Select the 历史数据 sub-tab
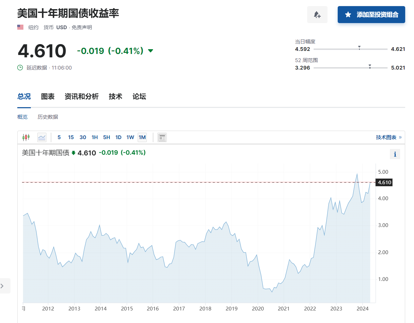This screenshot has height=323, width=414. tap(48, 117)
